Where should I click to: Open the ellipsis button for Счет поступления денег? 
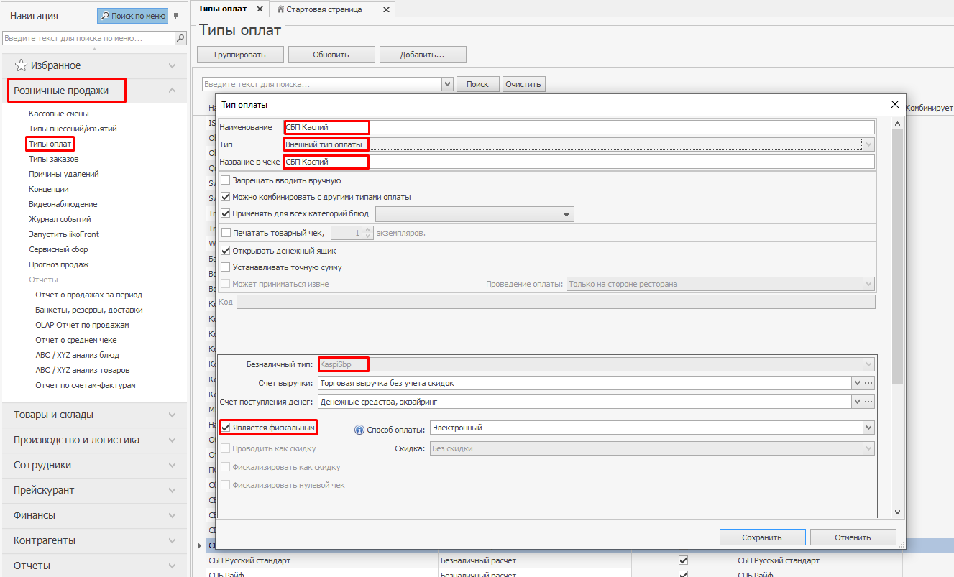click(x=868, y=402)
